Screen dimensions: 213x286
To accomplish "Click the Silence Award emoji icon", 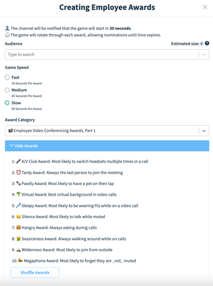I will (x=18, y=217).
